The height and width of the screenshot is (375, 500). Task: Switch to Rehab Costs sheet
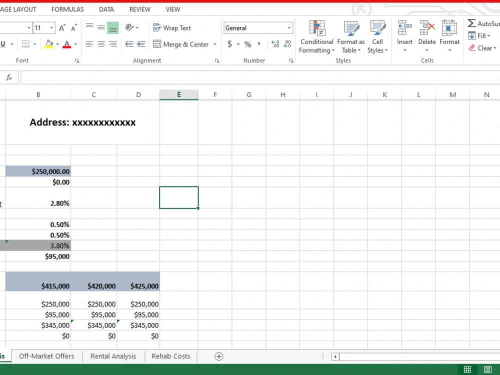point(171,356)
